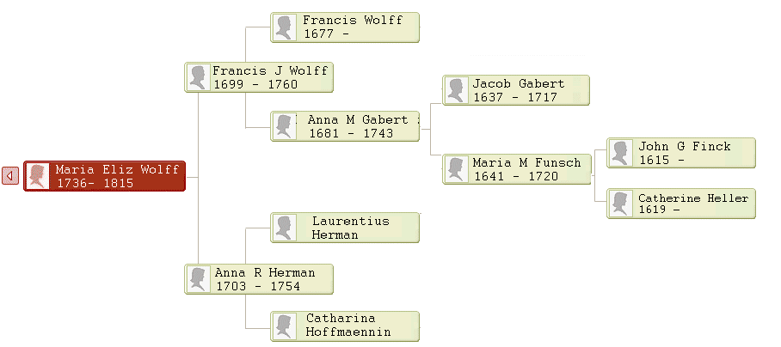
Task: Select the Jacob Gabert 1637 - 1717 name box
Action: tap(526, 90)
